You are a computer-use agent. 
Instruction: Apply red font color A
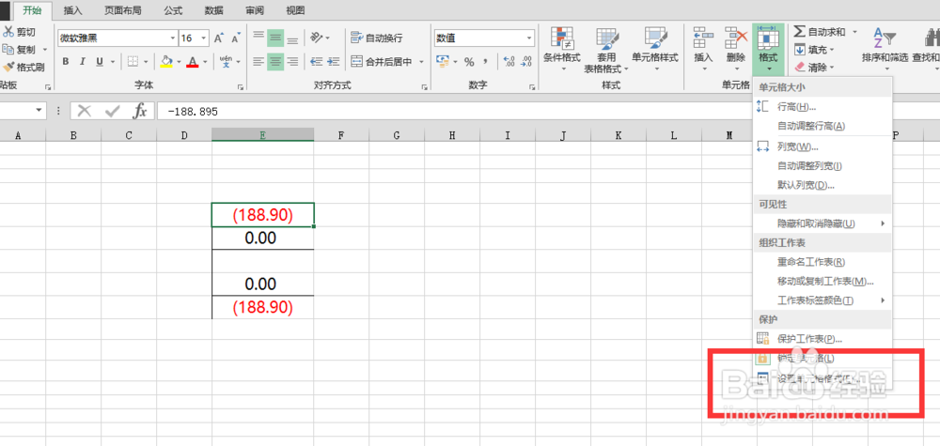193,62
